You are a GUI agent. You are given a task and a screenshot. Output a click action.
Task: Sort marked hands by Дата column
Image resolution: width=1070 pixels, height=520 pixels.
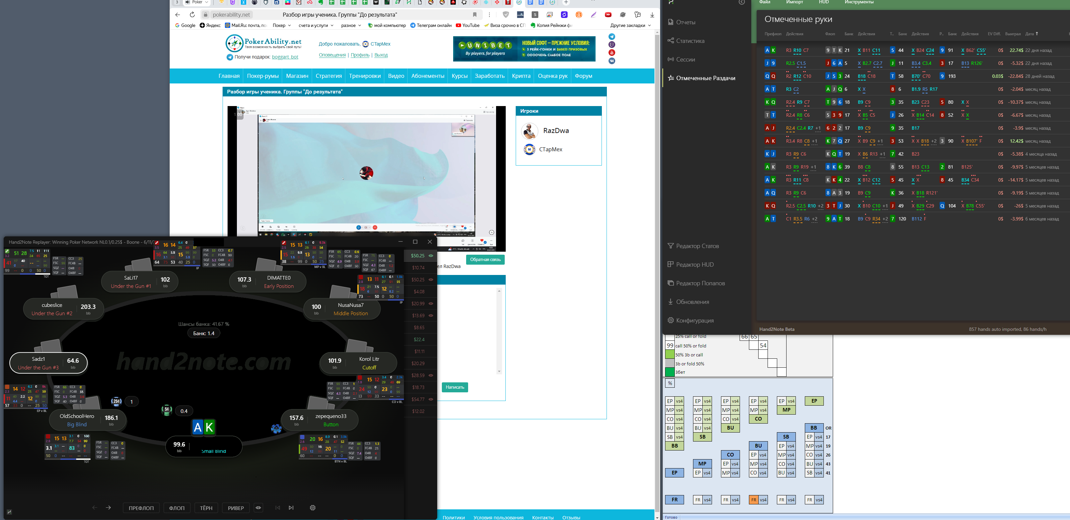(1032, 34)
